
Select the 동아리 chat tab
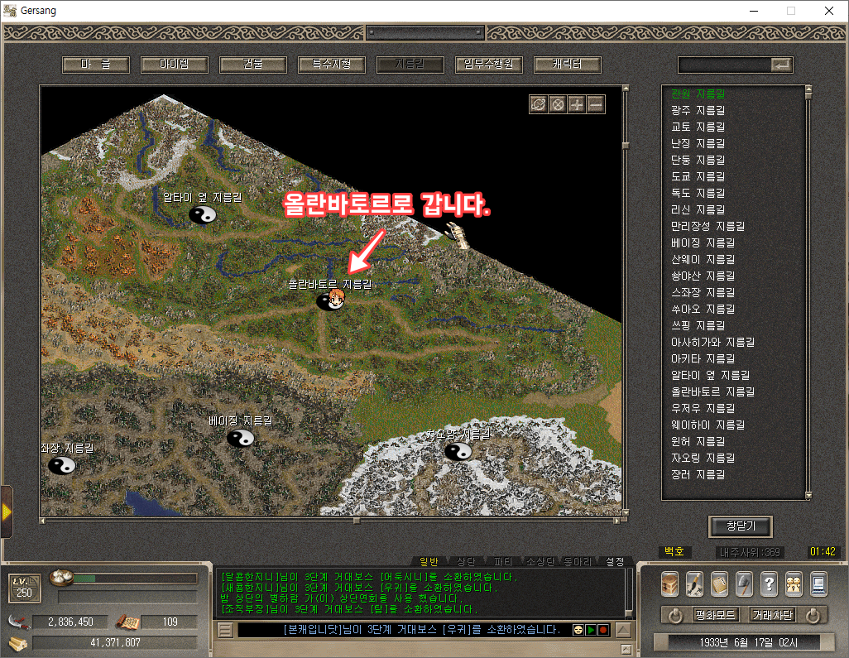pos(578,562)
